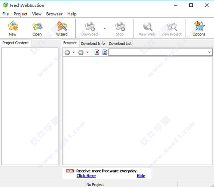Select the Project Content tab
The height and width of the screenshot is (187, 214).
(16, 43)
